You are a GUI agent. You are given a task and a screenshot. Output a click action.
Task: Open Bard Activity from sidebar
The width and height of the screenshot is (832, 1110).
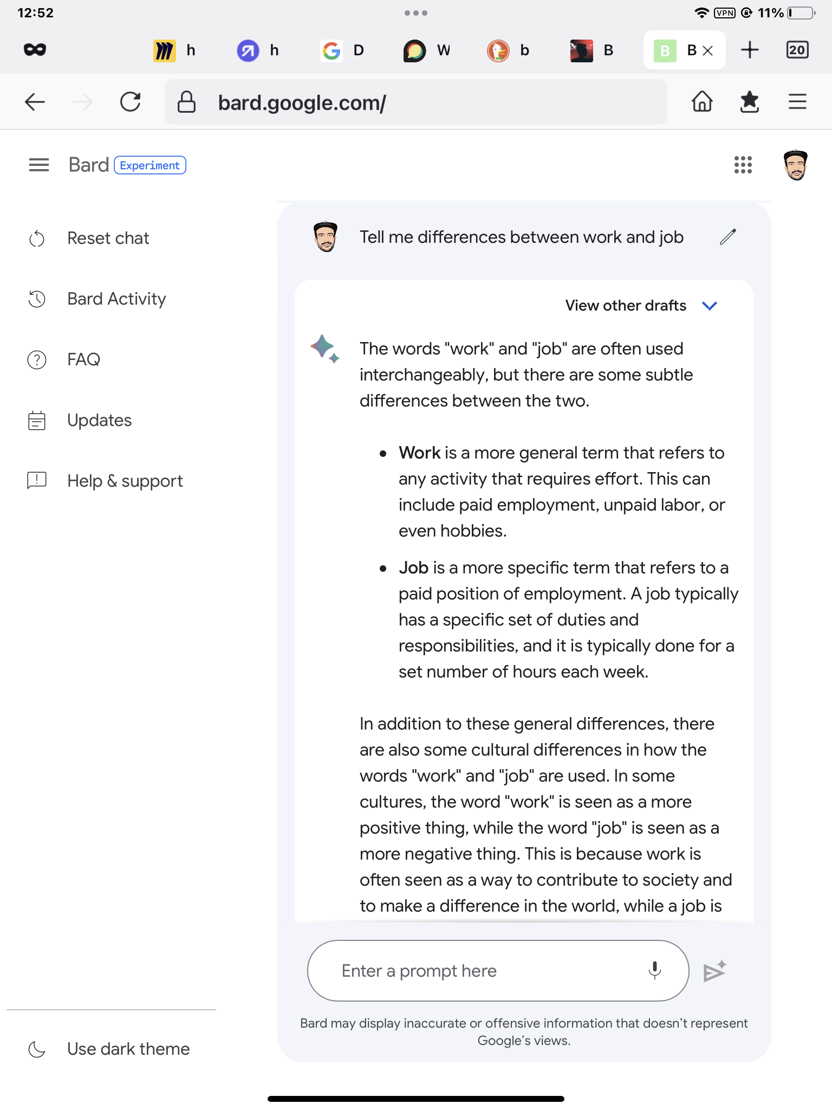point(116,299)
